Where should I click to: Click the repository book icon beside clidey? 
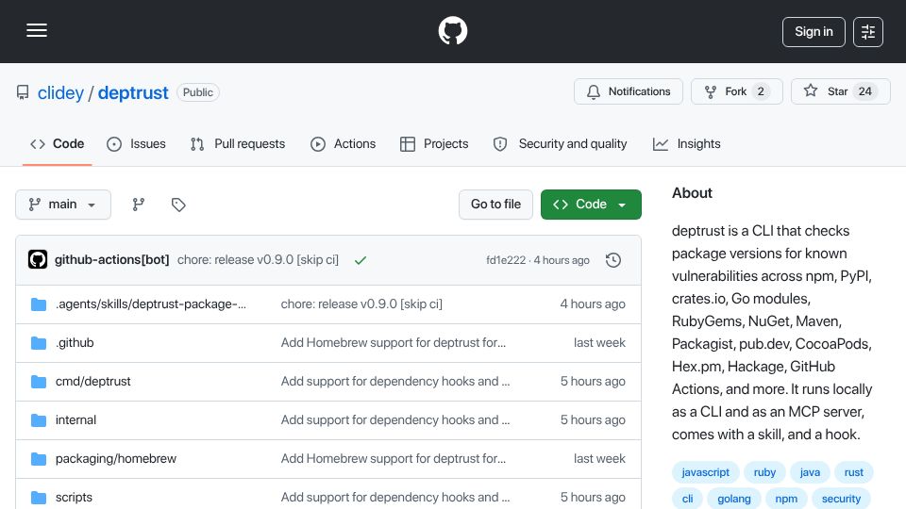click(x=23, y=92)
